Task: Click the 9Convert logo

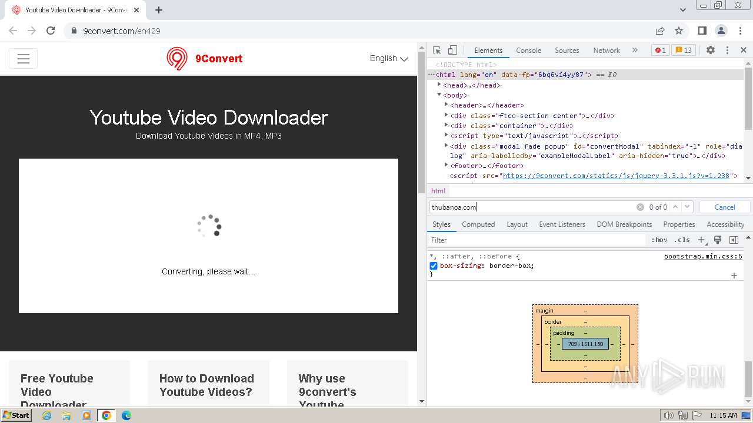Action: pos(204,59)
